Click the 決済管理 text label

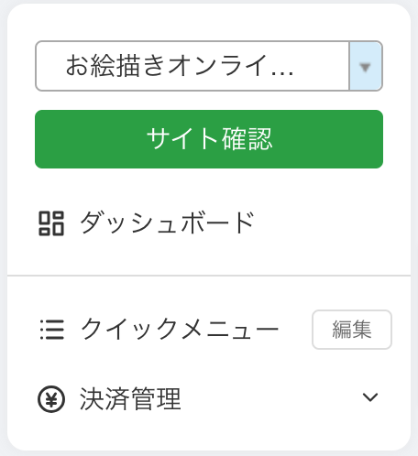click(x=130, y=399)
